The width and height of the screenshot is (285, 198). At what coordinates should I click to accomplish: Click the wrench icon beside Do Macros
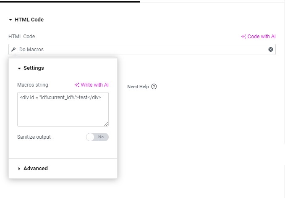(x=13, y=49)
